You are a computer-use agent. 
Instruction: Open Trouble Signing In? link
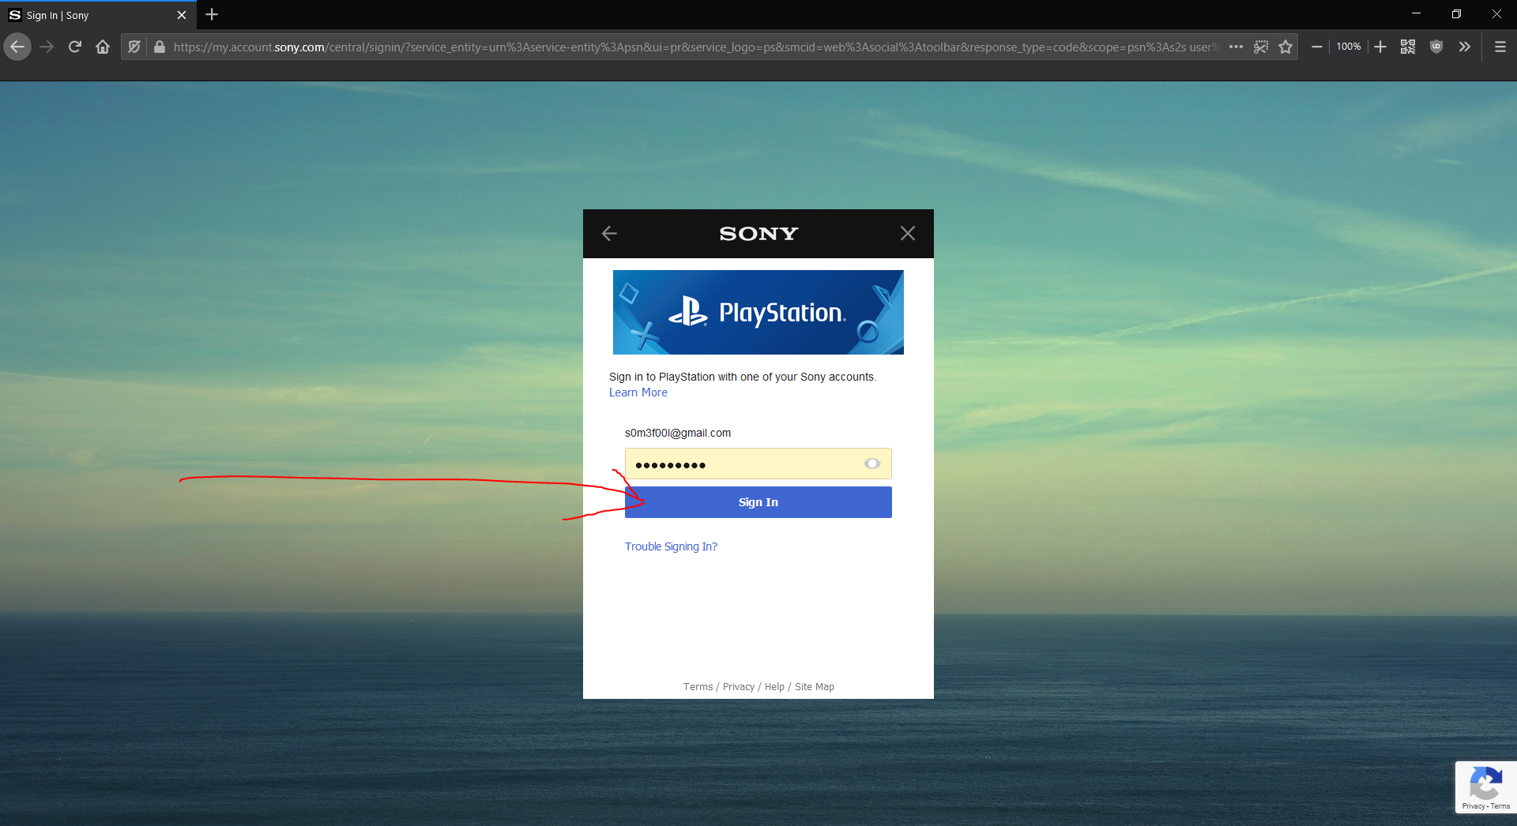click(671, 546)
